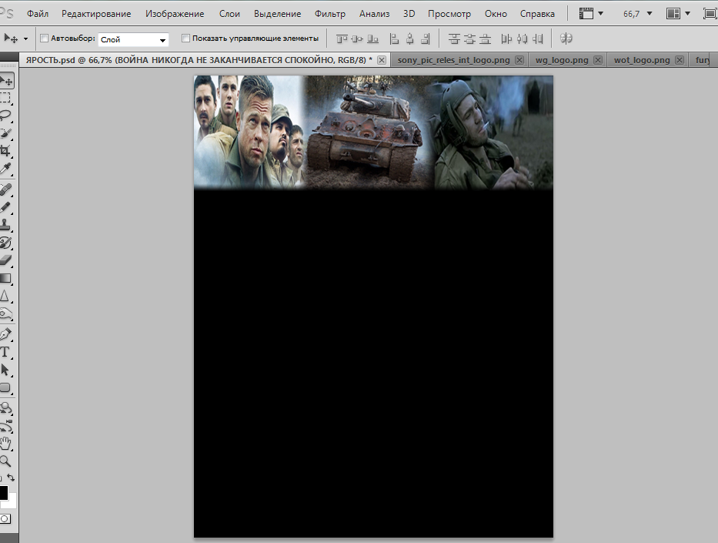The width and height of the screenshot is (718, 543).
Task: Open the Файл menu
Action: coord(38,14)
